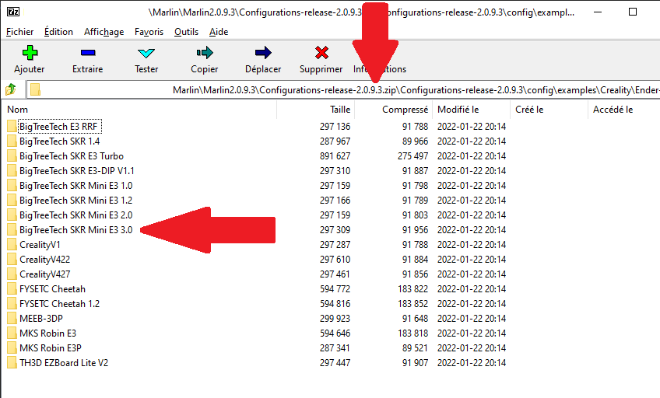Image resolution: width=660 pixels, height=398 pixels.
Task: Open the Favoris menu
Action: coord(149,32)
